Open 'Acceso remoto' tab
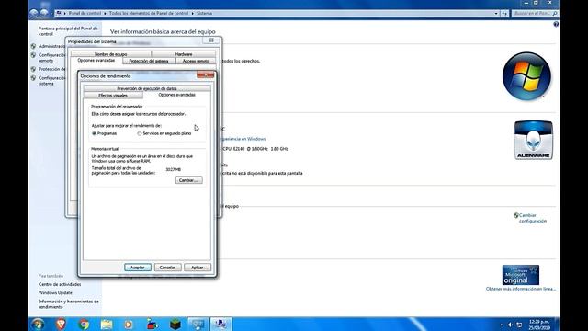The height and width of the screenshot is (331, 588). [x=196, y=61]
